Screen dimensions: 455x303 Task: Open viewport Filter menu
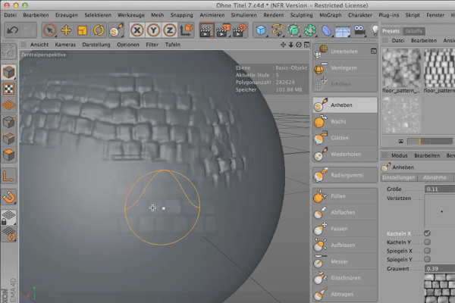click(152, 45)
